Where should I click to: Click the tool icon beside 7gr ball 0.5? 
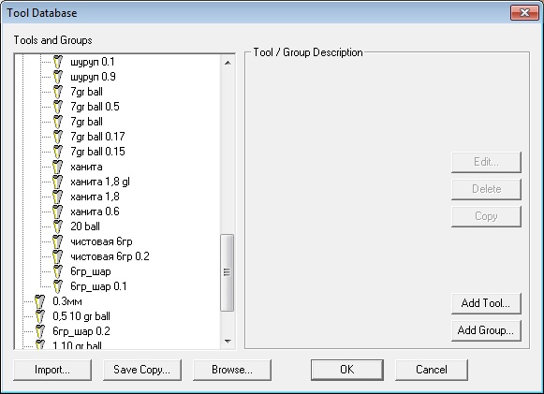58,107
